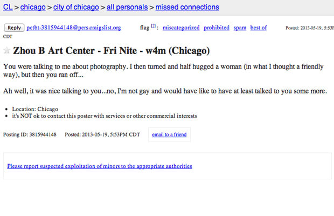Open the pers.craigslist.org reply email address
This screenshot has width=334, height=216.
pyautogui.click(x=74, y=28)
